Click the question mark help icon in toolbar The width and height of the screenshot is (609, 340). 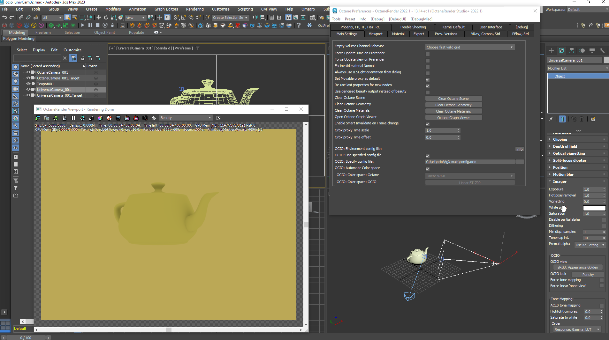pyautogui.click(x=299, y=25)
